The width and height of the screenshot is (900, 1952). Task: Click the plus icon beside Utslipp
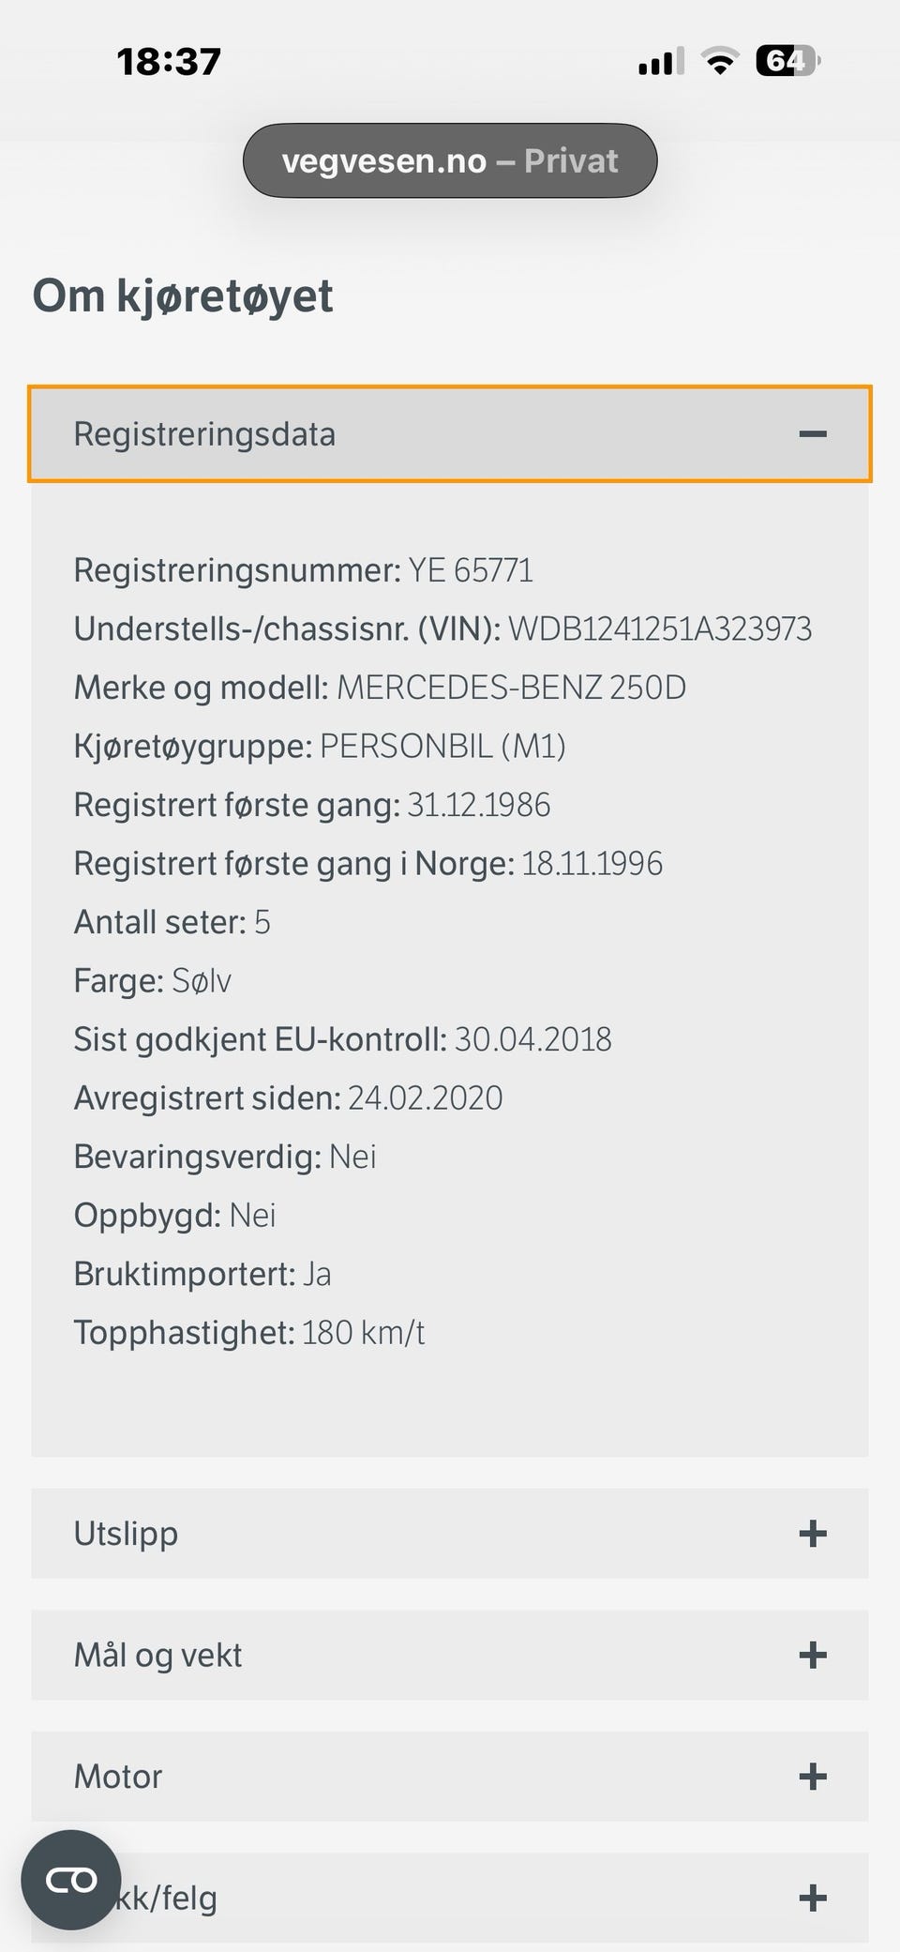pos(812,1534)
